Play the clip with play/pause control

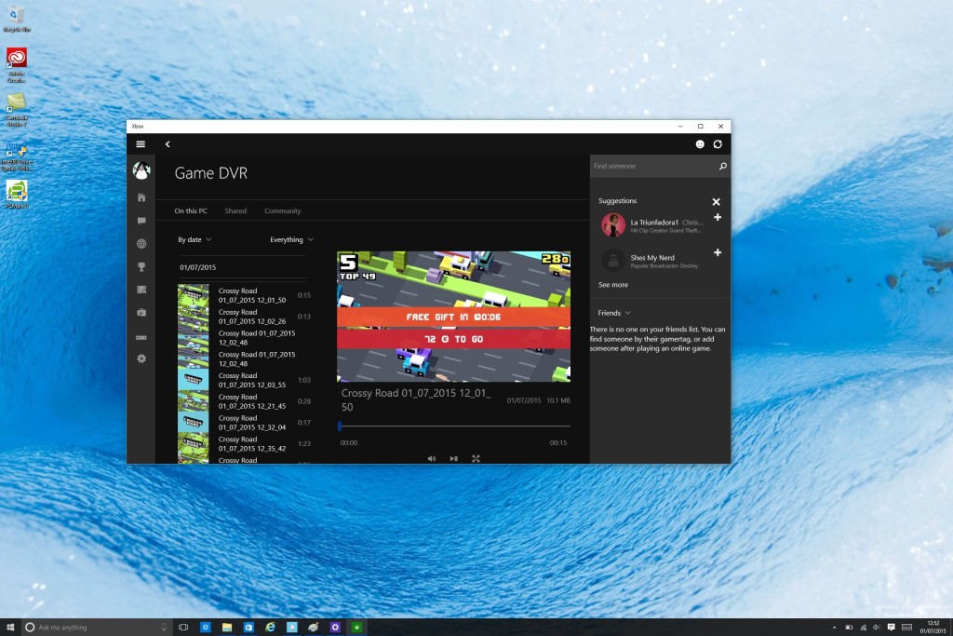point(453,458)
